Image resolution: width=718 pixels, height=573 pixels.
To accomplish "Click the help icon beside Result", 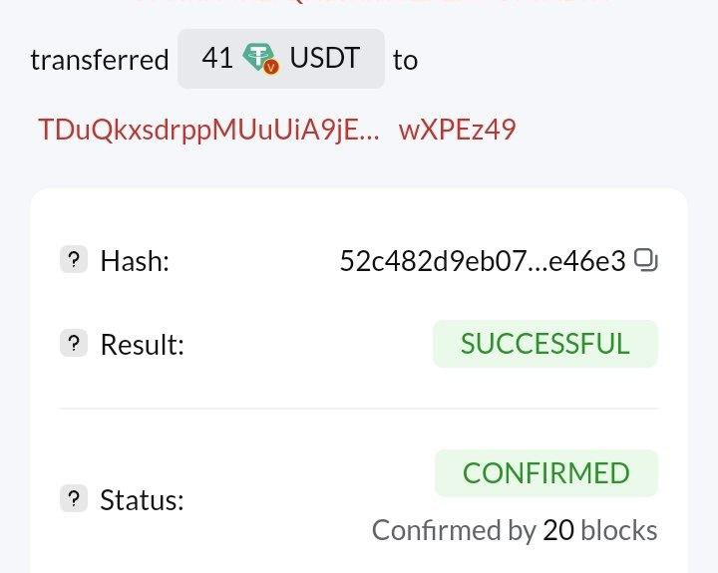I will 74,345.
